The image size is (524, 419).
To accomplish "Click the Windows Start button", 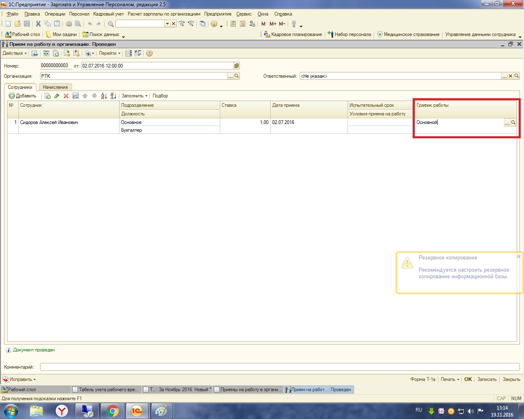I will (x=11, y=410).
